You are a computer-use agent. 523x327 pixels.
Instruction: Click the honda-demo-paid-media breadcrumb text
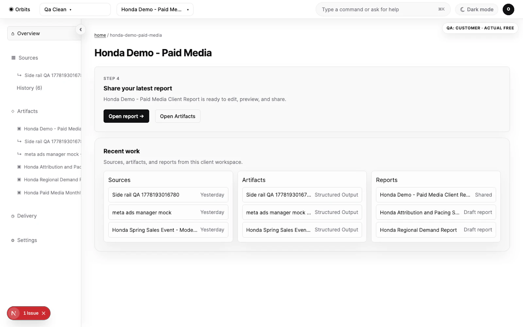pos(136,35)
